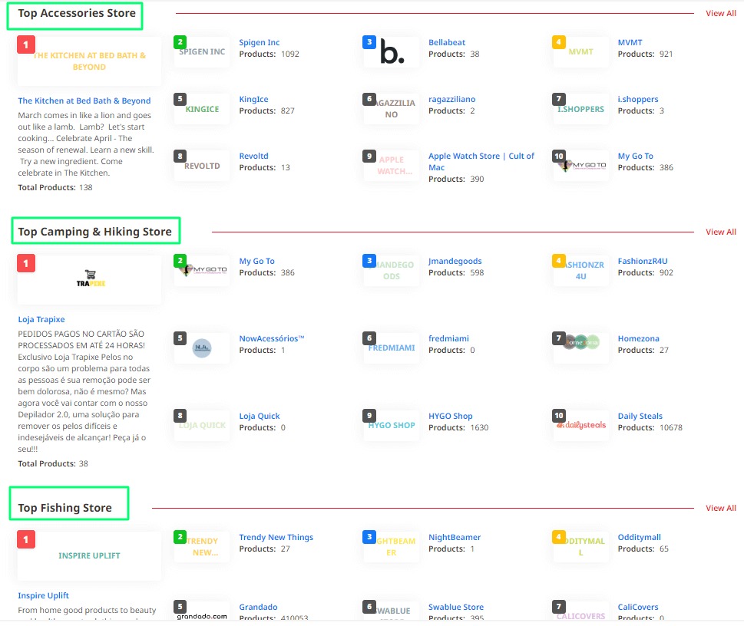The width and height of the screenshot is (744, 626).
Task: Click the Daily Steals logo image
Action: point(581,425)
